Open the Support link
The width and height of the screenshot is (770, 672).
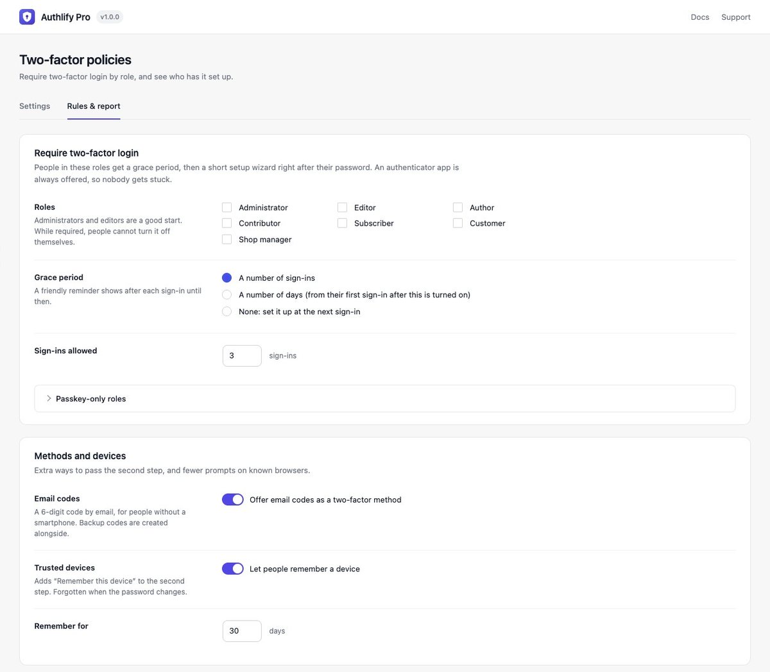(x=736, y=17)
